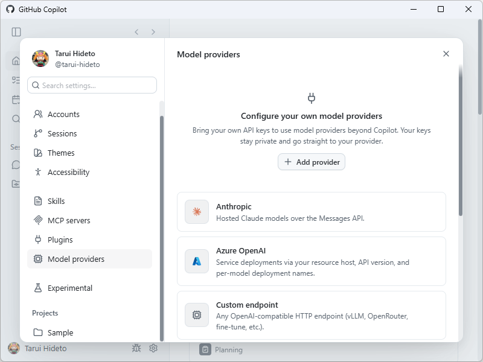Click the back navigation chevron
The height and width of the screenshot is (362, 483).
(x=136, y=32)
